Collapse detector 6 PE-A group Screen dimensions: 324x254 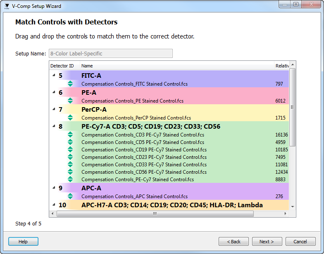(53, 92)
